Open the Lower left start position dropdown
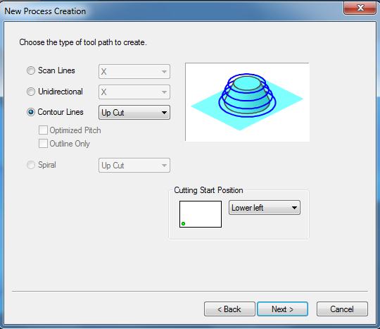The height and width of the screenshot is (329, 380). [x=265, y=208]
